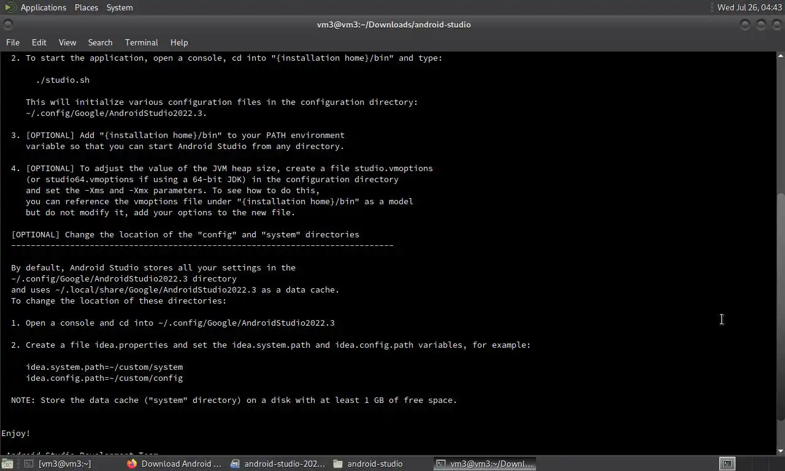This screenshot has height=471, width=785.
Task: Click the line starting 4. [OPTIONAL] To adjust
Action: point(222,168)
